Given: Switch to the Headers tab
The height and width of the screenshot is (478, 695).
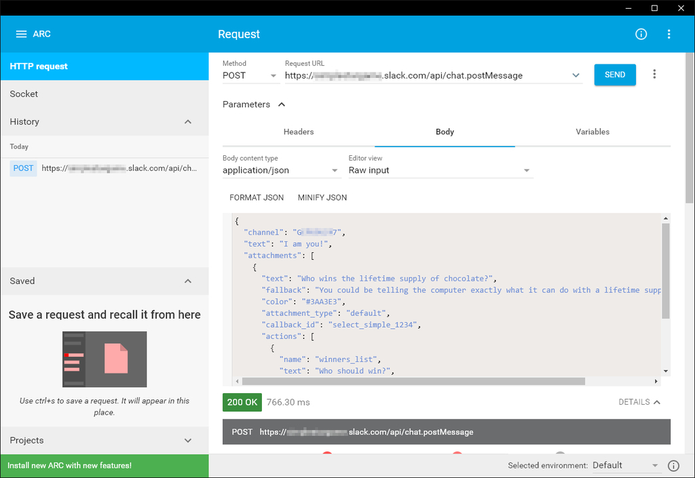Looking at the screenshot, I should tap(299, 132).
